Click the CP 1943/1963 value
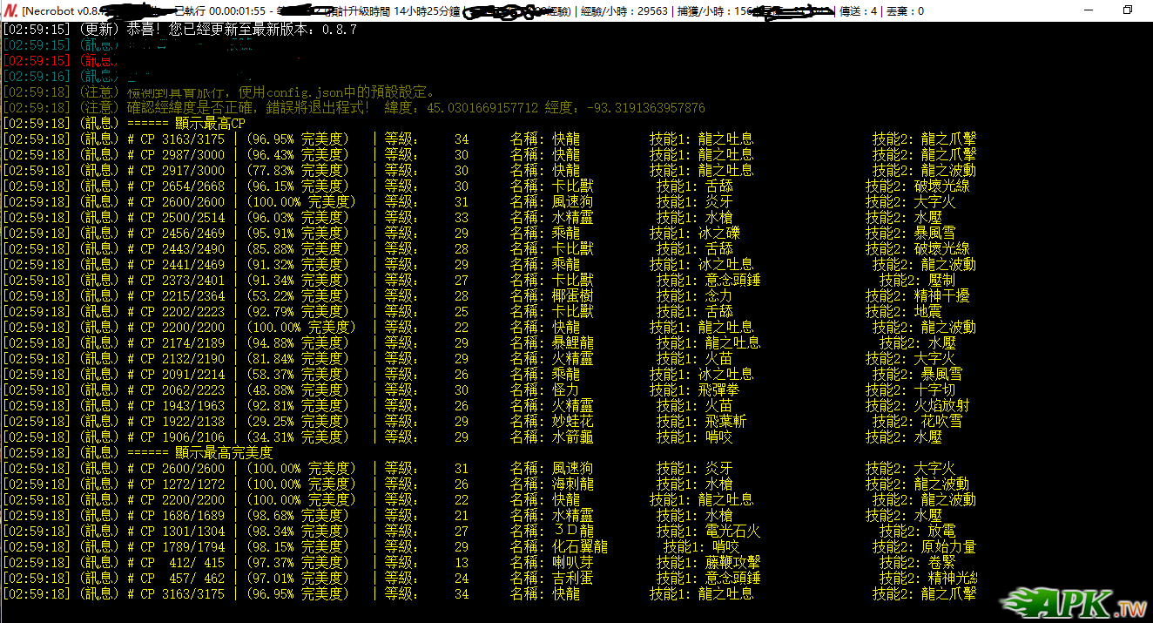Image resolution: width=1153 pixels, height=623 pixels. (x=182, y=405)
